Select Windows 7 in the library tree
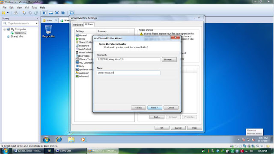This screenshot has height=154, width=274. [20, 33]
